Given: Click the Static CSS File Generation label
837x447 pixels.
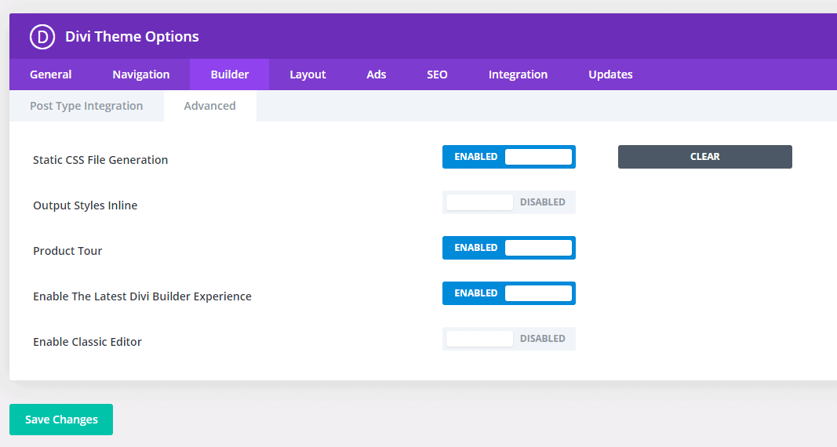Looking at the screenshot, I should click(100, 160).
